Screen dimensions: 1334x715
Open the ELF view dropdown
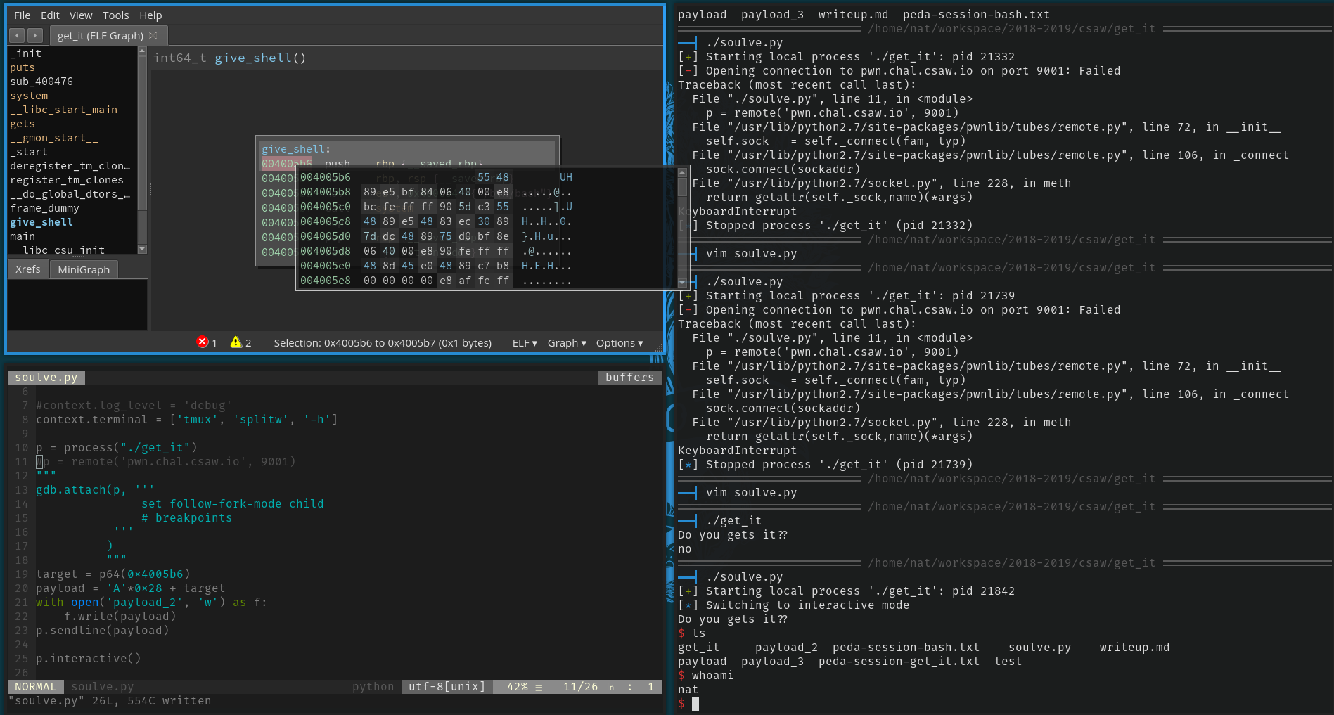coord(525,343)
